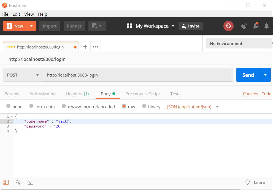Viewport: 273px width, 190px height.
Task: Click the "jack" value in editor
Action: tap(63, 121)
